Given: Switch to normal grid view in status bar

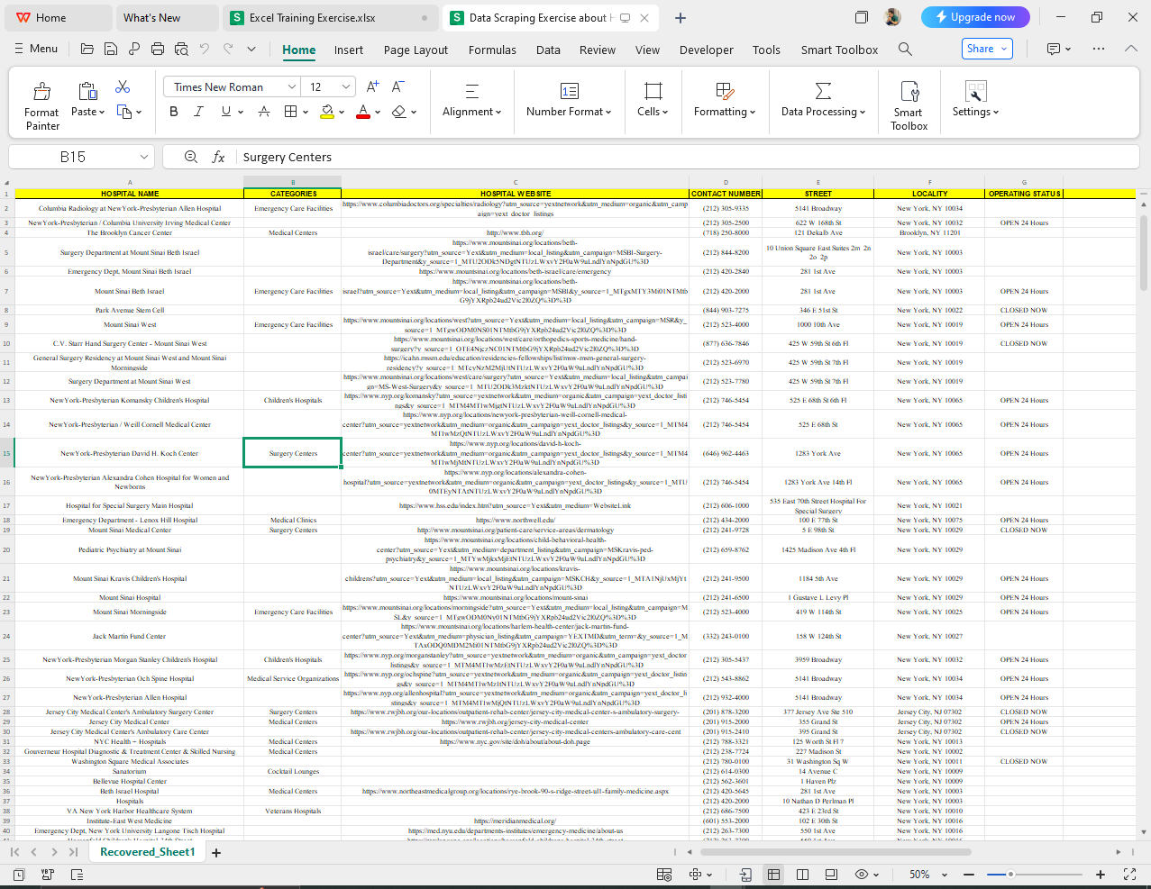Looking at the screenshot, I should [x=773, y=875].
